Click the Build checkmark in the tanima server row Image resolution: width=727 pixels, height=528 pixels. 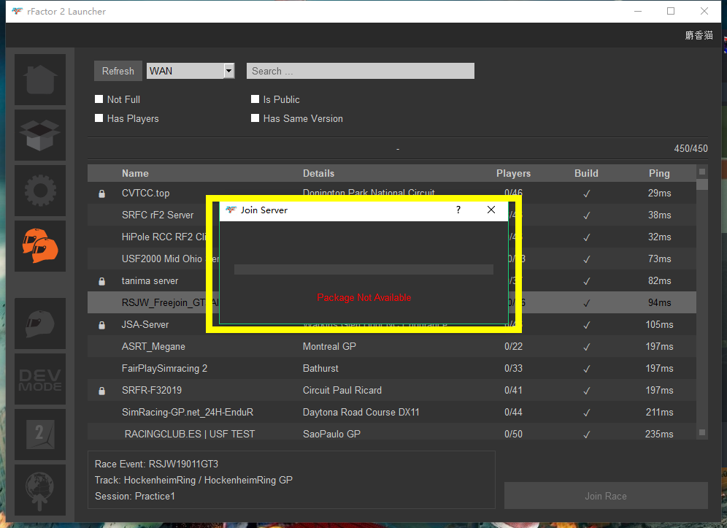[x=587, y=281]
